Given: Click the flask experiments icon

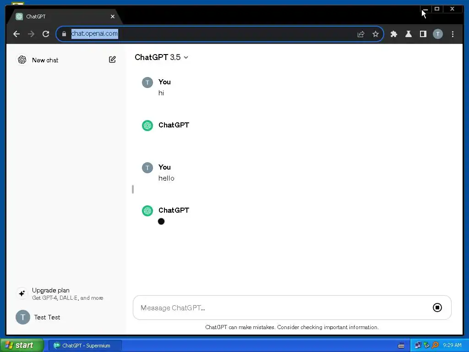Looking at the screenshot, I should click(x=408, y=34).
